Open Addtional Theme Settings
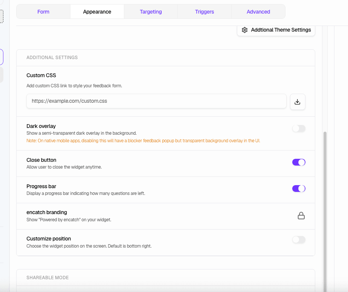Image resolution: width=348 pixels, height=292 pixels. 276,30
